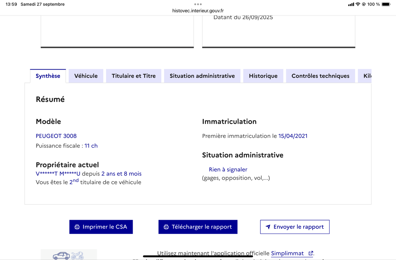
Task: Tap the Wi-Fi icon in status bar
Action: 358,4
